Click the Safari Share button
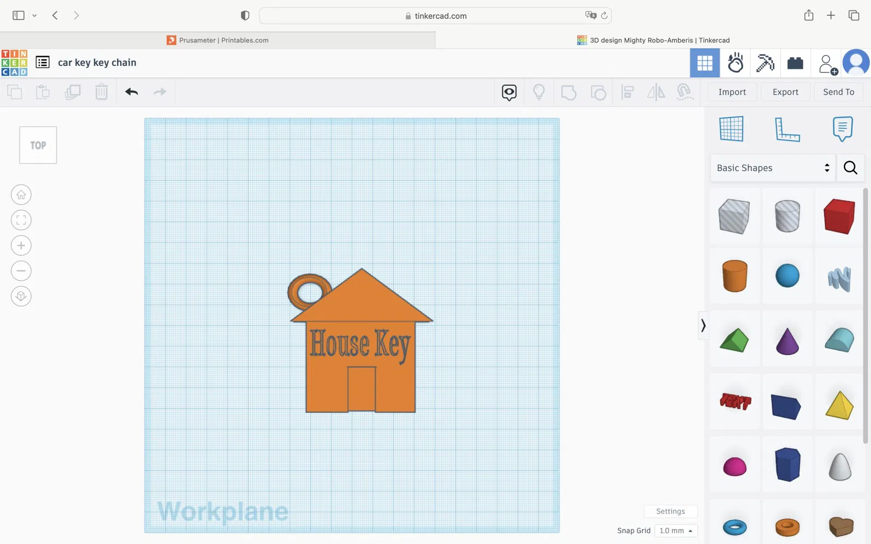The image size is (871, 544). pos(809,15)
